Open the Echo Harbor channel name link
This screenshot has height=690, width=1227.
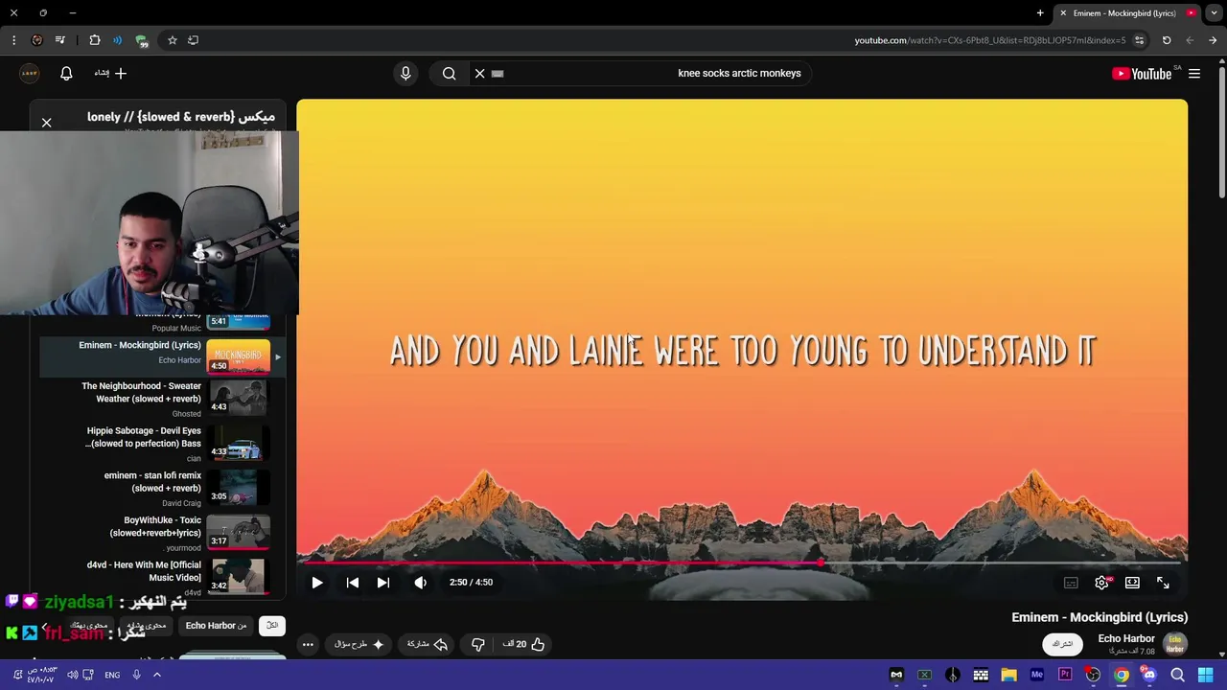pyautogui.click(x=1126, y=638)
